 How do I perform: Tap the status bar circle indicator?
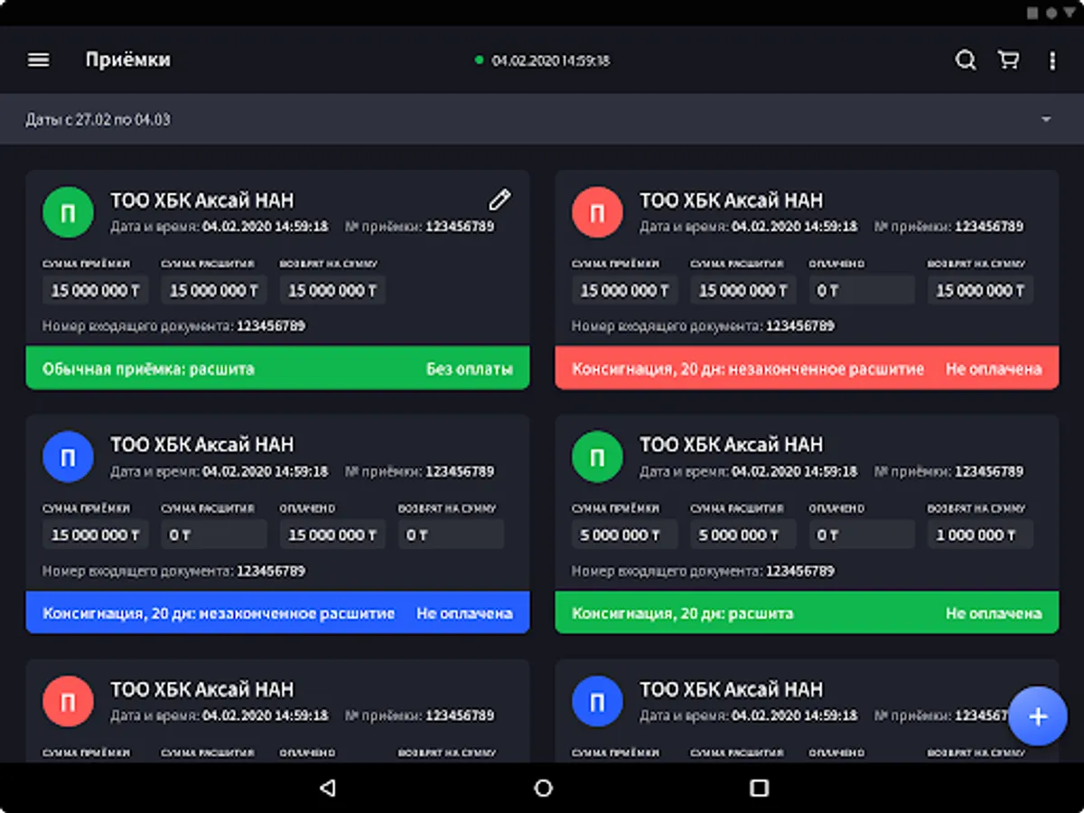coord(1051,13)
